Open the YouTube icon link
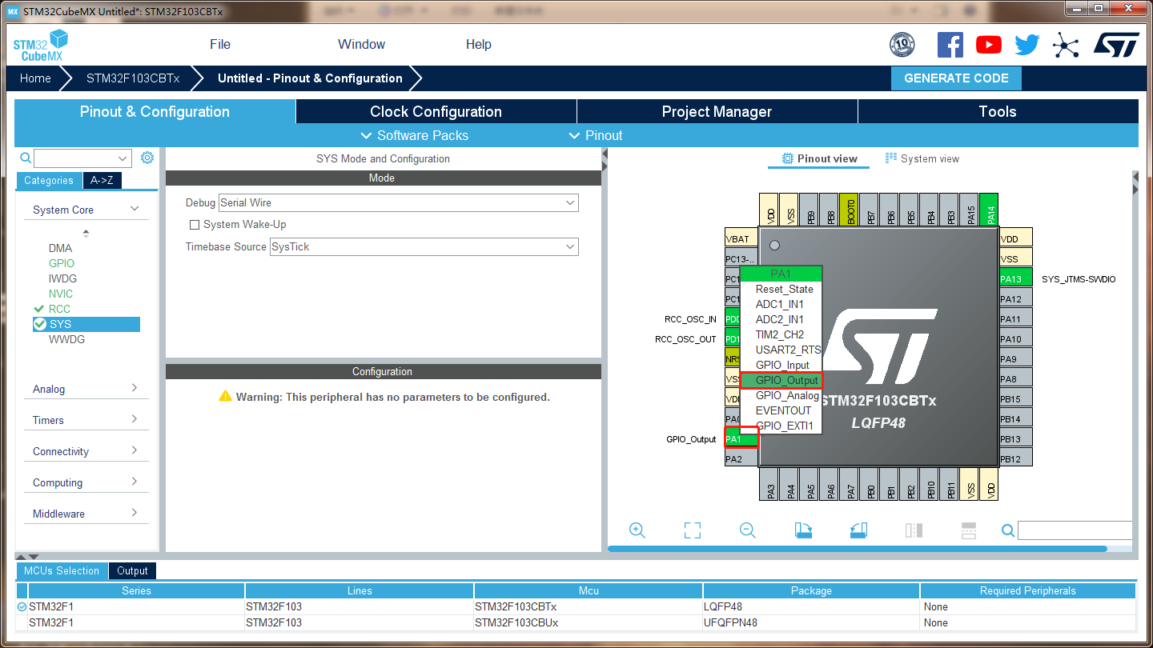The height and width of the screenshot is (648, 1153). (989, 45)
